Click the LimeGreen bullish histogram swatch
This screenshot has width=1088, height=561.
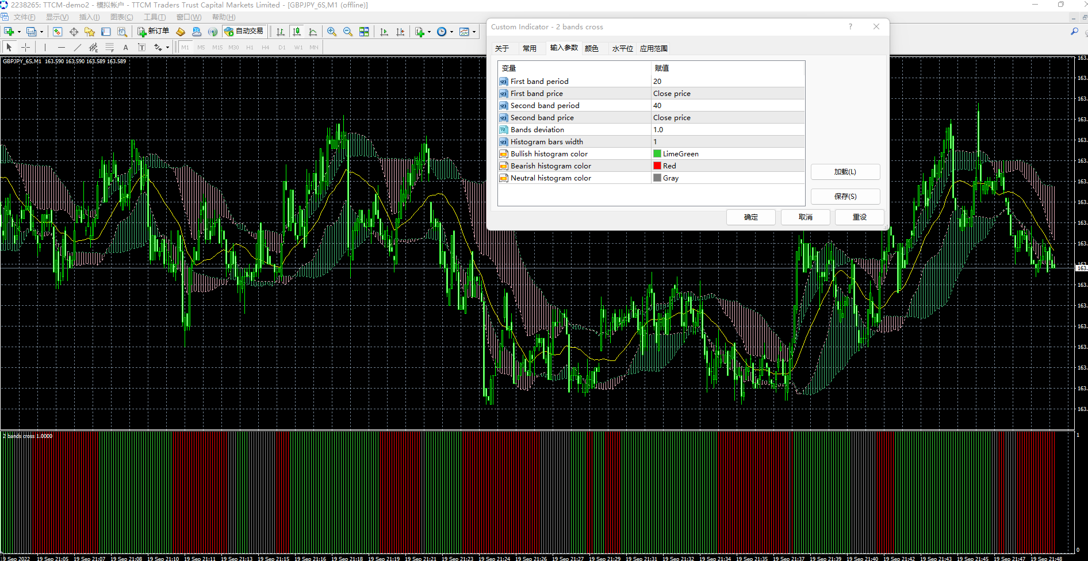[x=657, y=153]
